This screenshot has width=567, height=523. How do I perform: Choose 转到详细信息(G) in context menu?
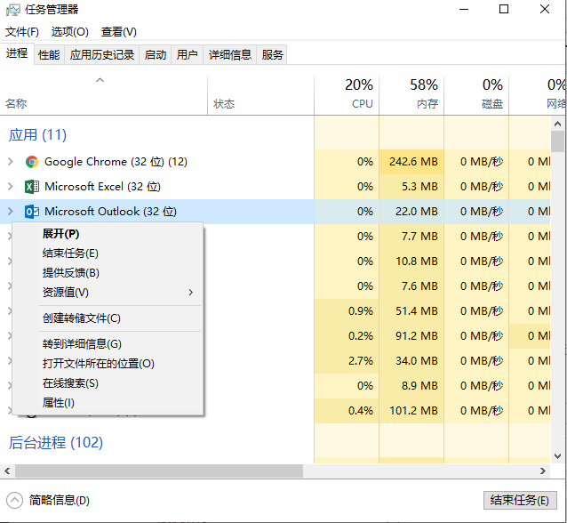[x=108, y=344]
